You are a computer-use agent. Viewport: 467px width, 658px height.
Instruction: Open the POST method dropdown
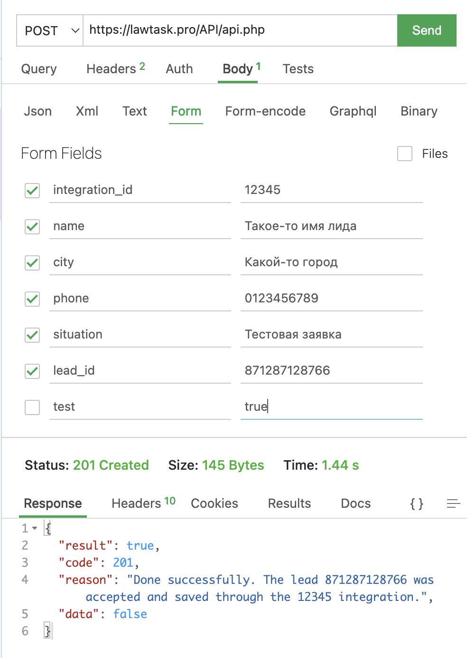[50, 30]
